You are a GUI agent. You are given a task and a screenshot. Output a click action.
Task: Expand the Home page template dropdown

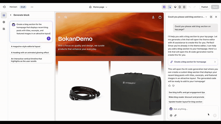click(x=98, y=7)
